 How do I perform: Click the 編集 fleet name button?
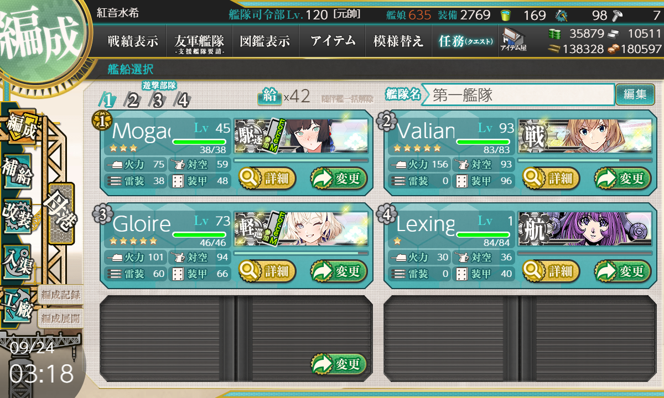pos(635,95)
